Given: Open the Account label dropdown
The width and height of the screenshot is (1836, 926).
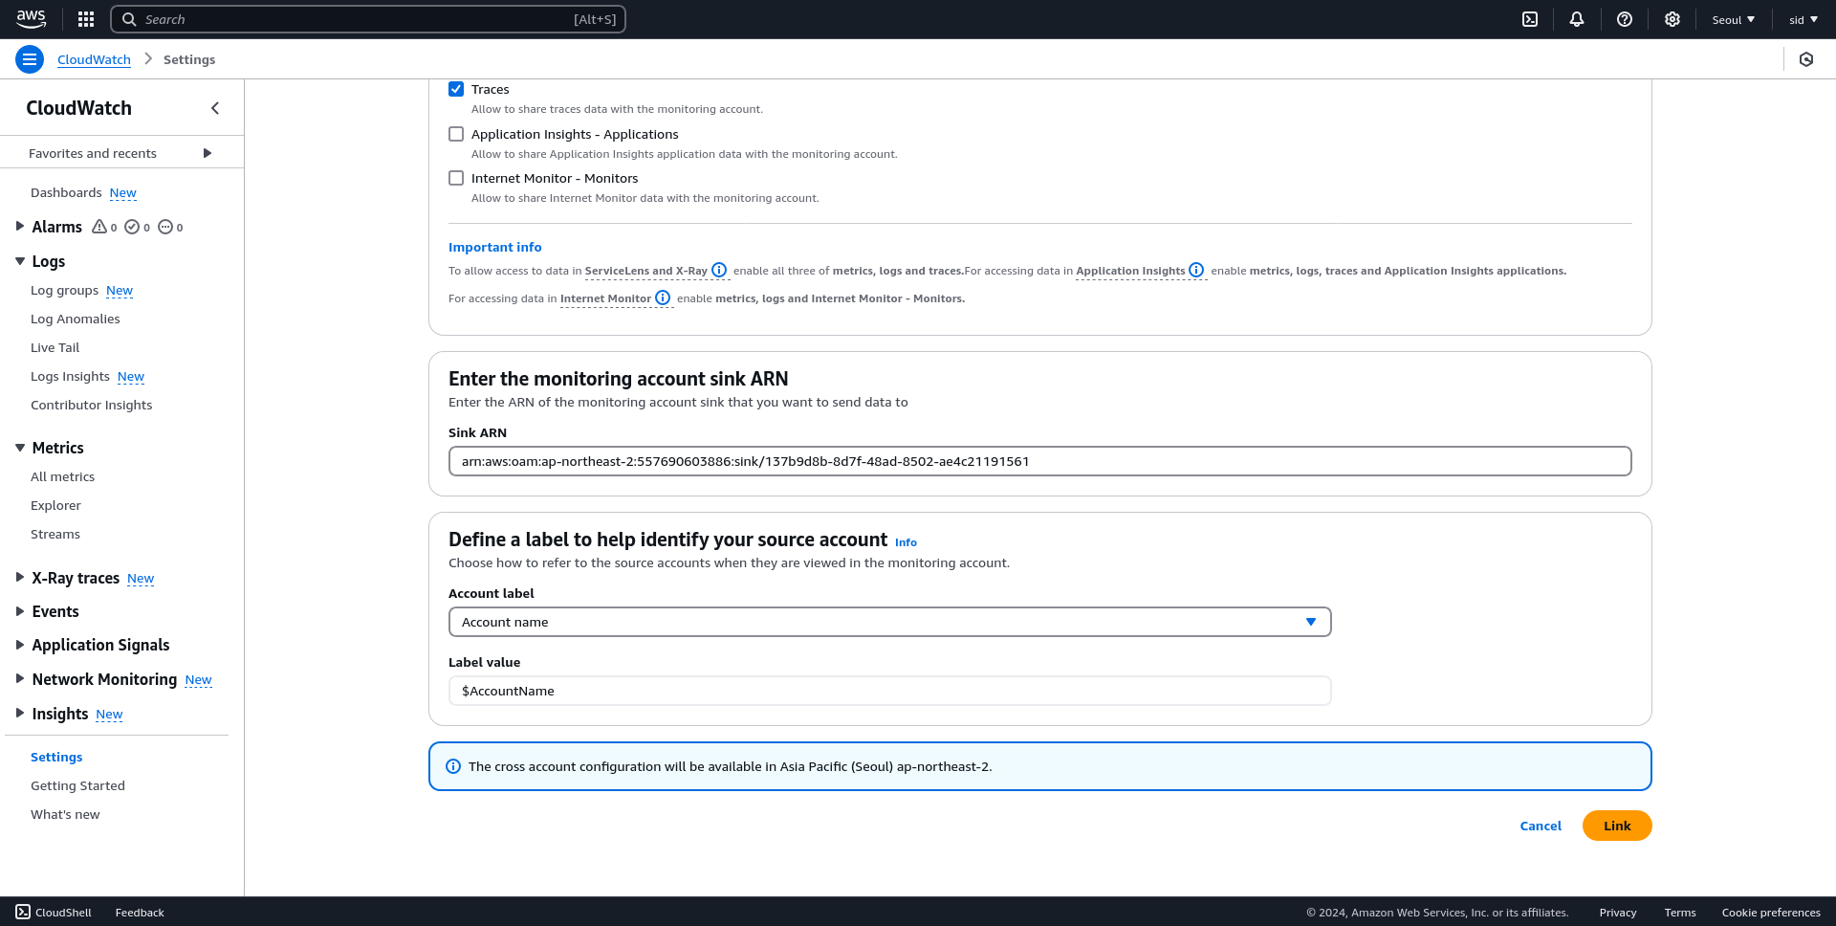Looking at the screenshot, I should [x=889, y=622].
